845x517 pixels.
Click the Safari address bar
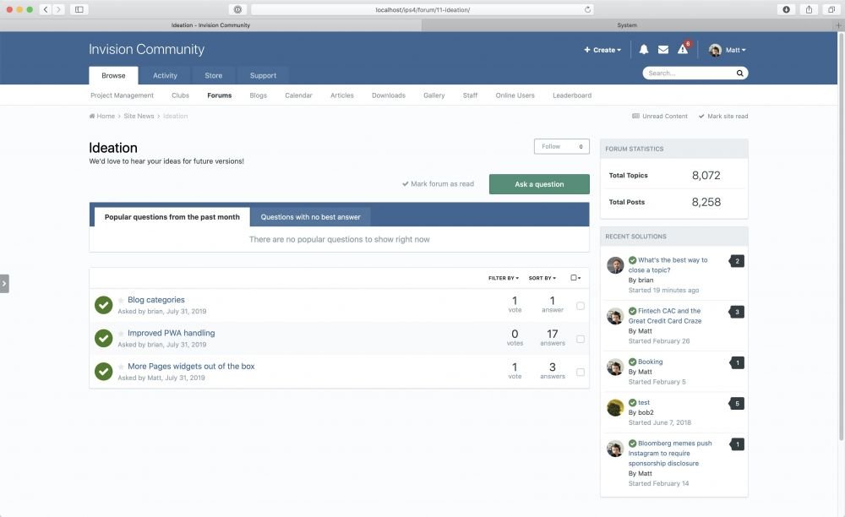click(422, 9)
